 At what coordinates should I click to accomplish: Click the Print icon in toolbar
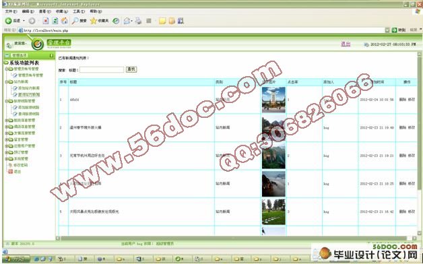(x=138, y=21)
